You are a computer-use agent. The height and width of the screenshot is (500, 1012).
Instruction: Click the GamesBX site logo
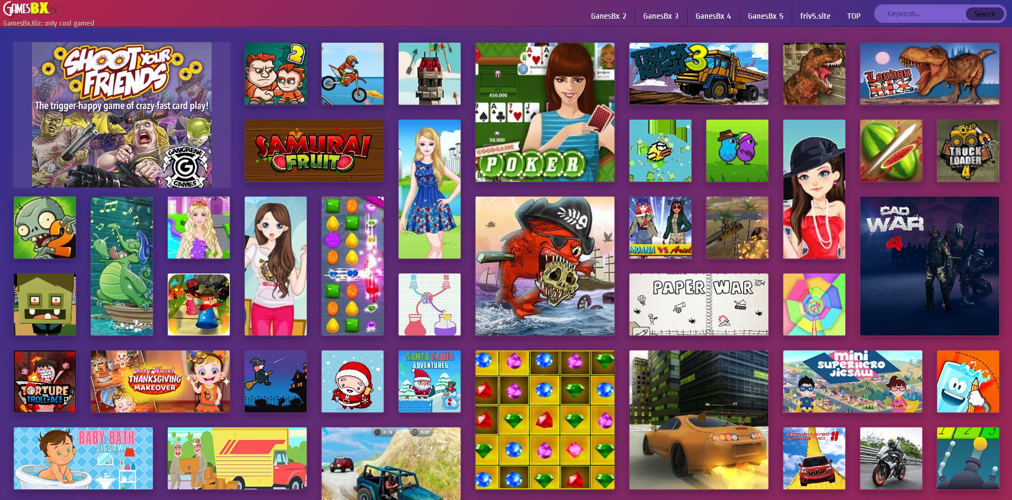click(29, 9)
